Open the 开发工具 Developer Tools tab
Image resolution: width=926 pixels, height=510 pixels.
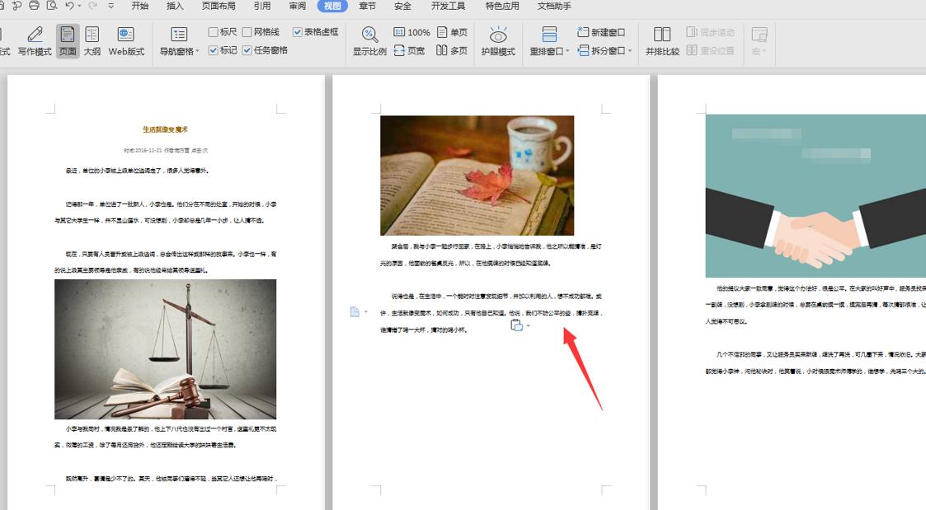point(449,6)
